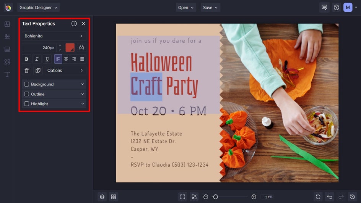The height and width of the screenshot is (203, 361).
Task: Enable the Outline checkbox
Action: coord(27,94)
